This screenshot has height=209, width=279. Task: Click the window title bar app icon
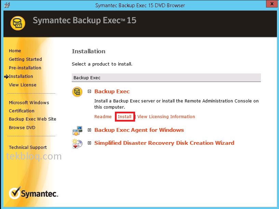point(7,5)
